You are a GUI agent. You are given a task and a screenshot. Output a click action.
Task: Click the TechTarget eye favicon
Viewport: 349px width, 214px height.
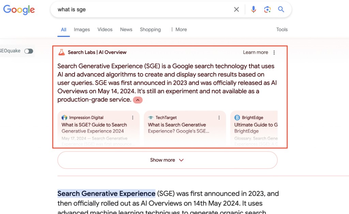pyautogui.click(x=151, y=117)
